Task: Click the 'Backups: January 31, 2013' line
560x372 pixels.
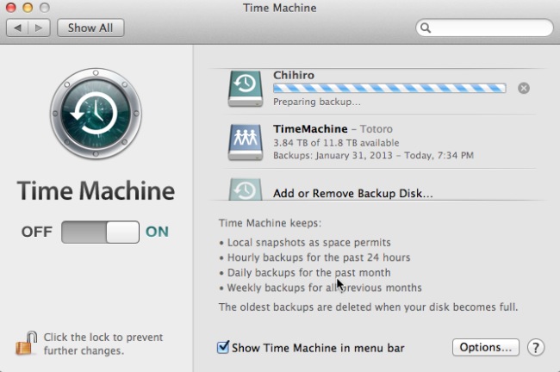Action: 373,156
